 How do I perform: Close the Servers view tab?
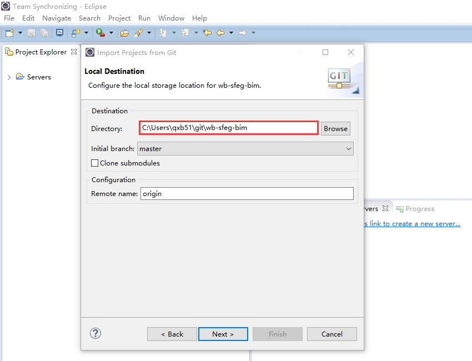point(385,208)
